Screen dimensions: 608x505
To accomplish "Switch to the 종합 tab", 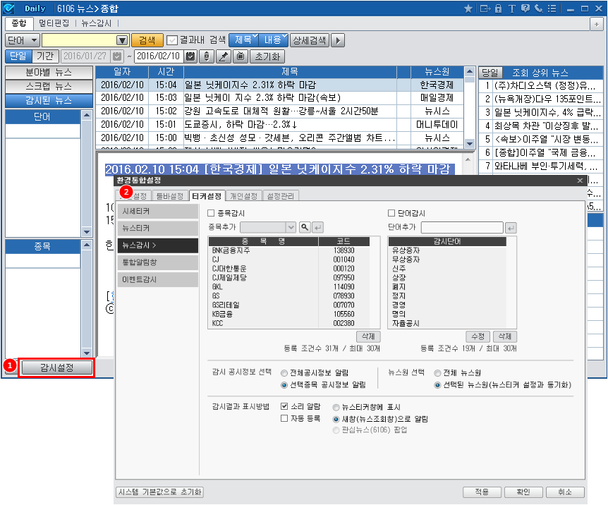I will (19, 23).
